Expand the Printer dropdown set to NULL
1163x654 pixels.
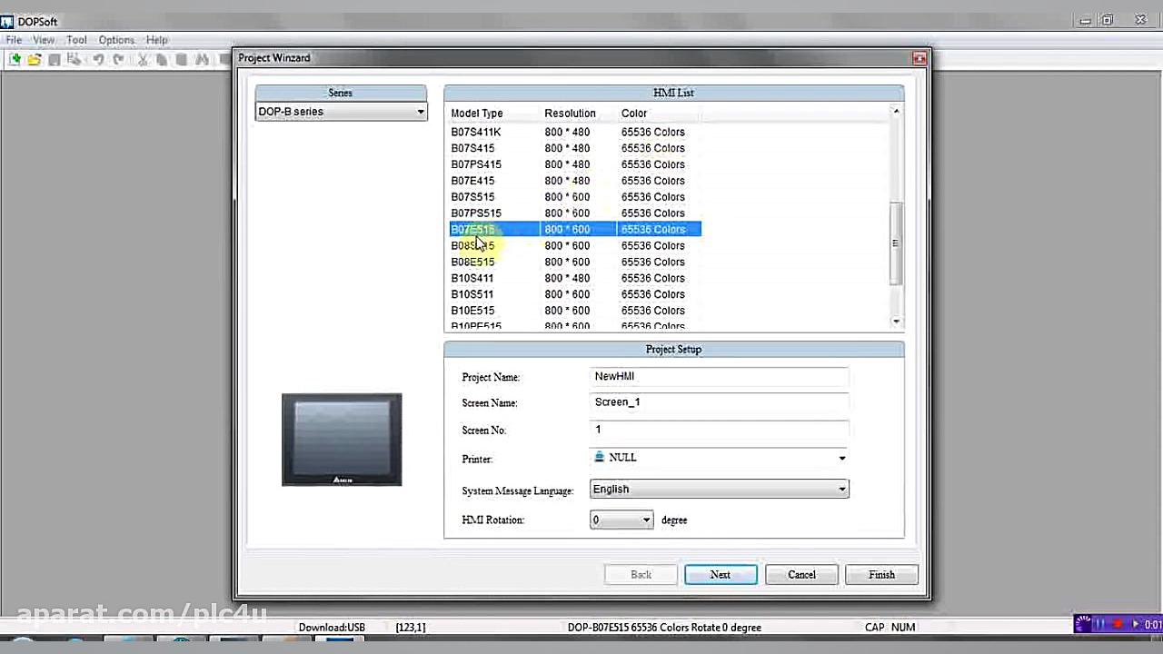coord(841,458)
